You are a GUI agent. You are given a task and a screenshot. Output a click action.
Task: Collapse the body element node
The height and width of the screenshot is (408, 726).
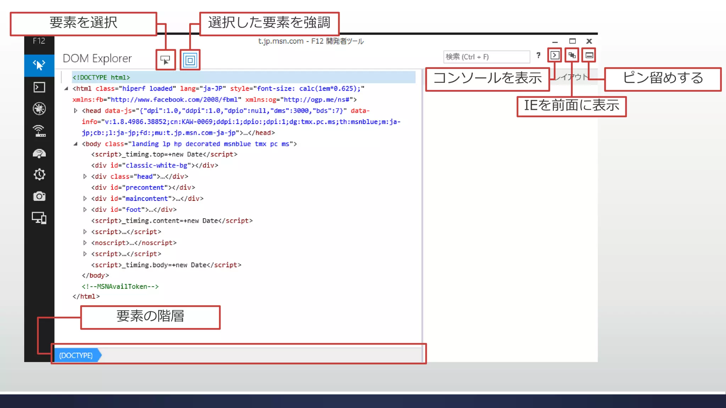[76, 144]
